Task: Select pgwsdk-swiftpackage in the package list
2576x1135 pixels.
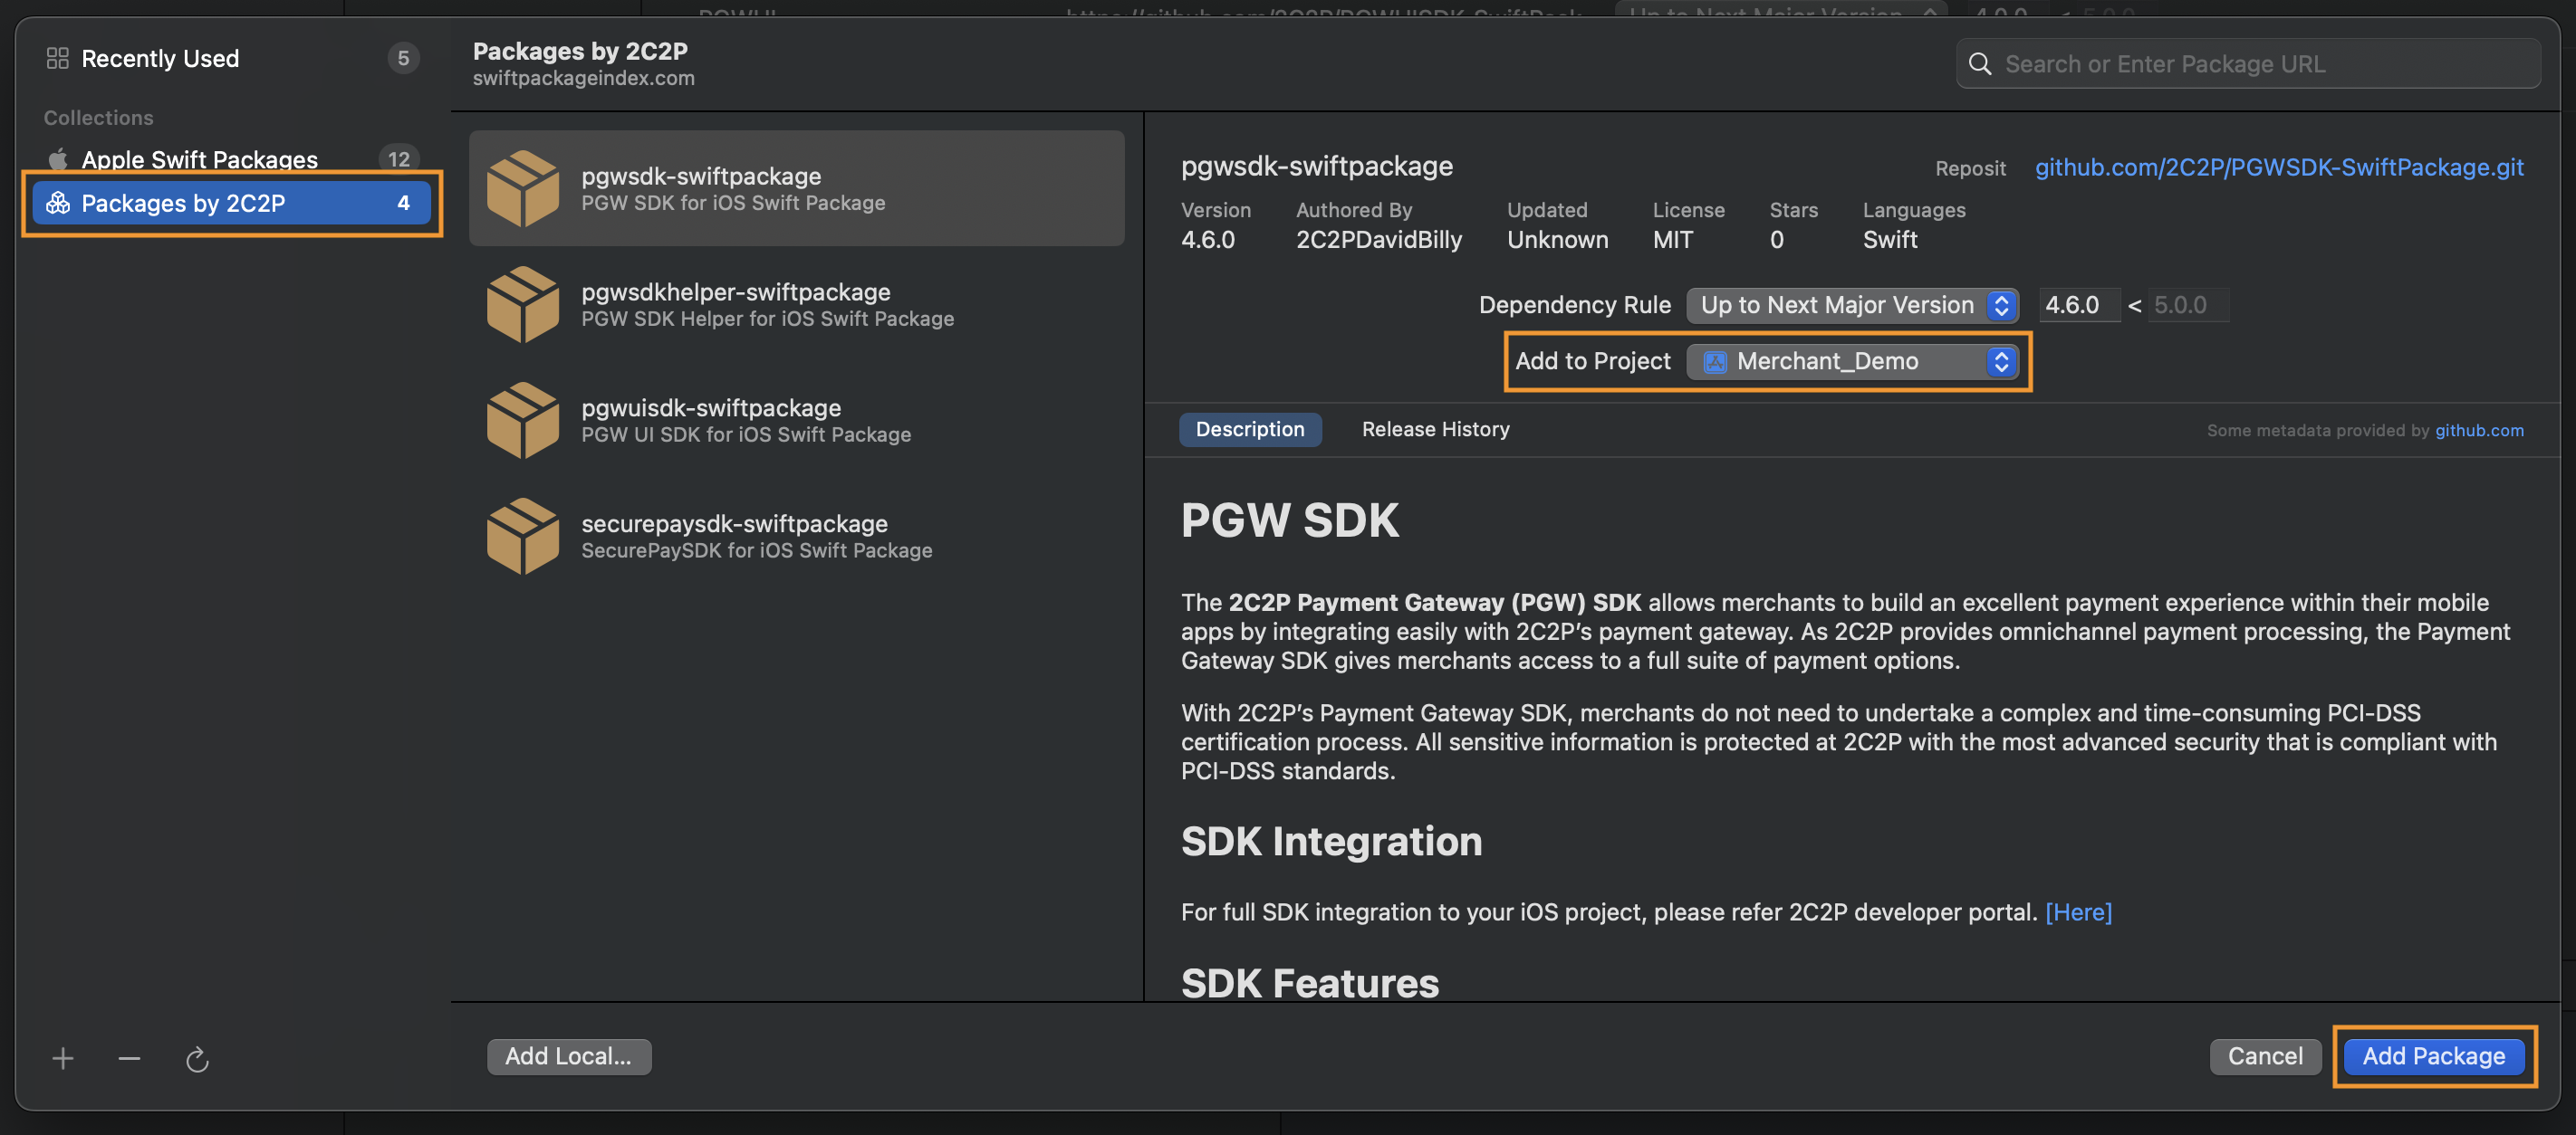Action: (796, 188)
